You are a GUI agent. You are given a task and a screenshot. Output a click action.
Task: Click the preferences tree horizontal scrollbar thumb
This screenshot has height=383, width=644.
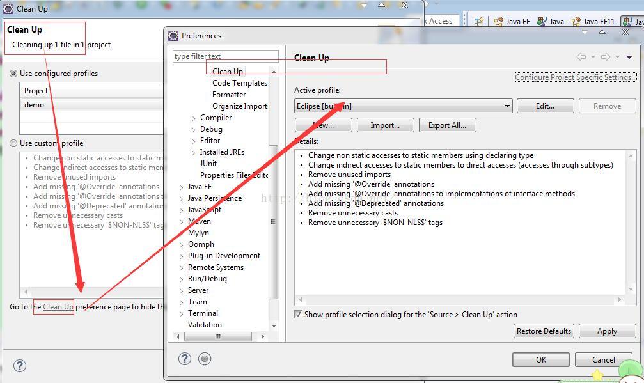pyautogui.click(x=218, y=336)
